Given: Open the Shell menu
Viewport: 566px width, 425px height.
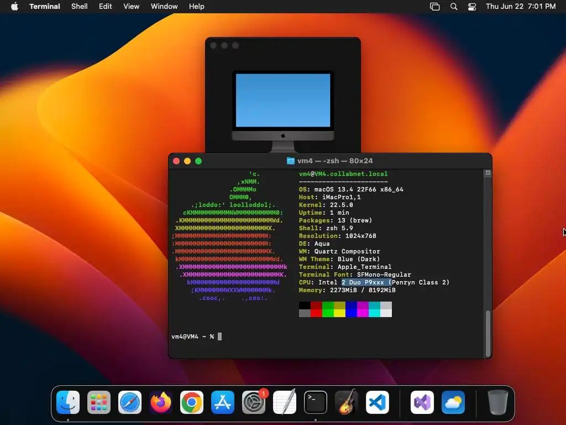Looking at the screenshot, I should coord(80,6).
